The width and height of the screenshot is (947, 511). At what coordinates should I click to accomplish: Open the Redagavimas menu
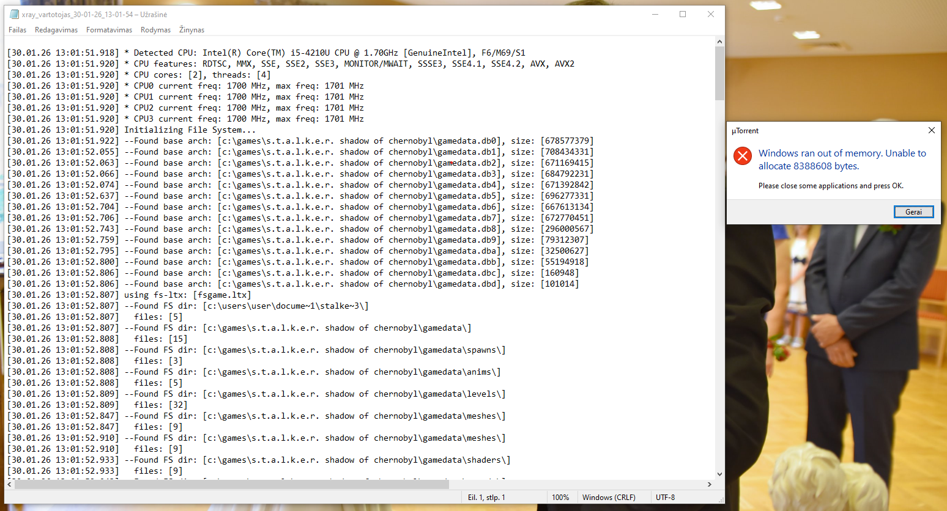56,30
